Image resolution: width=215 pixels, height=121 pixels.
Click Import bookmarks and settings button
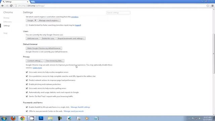(x=71, y=38)
